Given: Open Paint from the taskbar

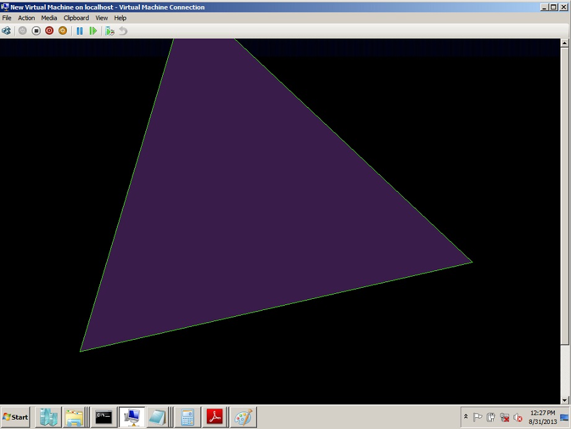Looking at the screenshot, I should tap(243, 417).
